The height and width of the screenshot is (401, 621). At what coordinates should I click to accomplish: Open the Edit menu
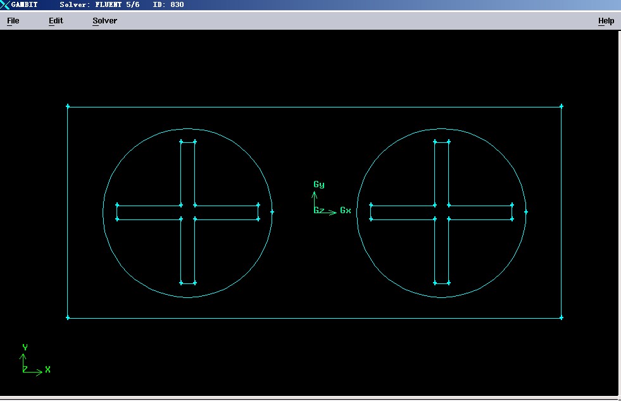coord(56,21)
